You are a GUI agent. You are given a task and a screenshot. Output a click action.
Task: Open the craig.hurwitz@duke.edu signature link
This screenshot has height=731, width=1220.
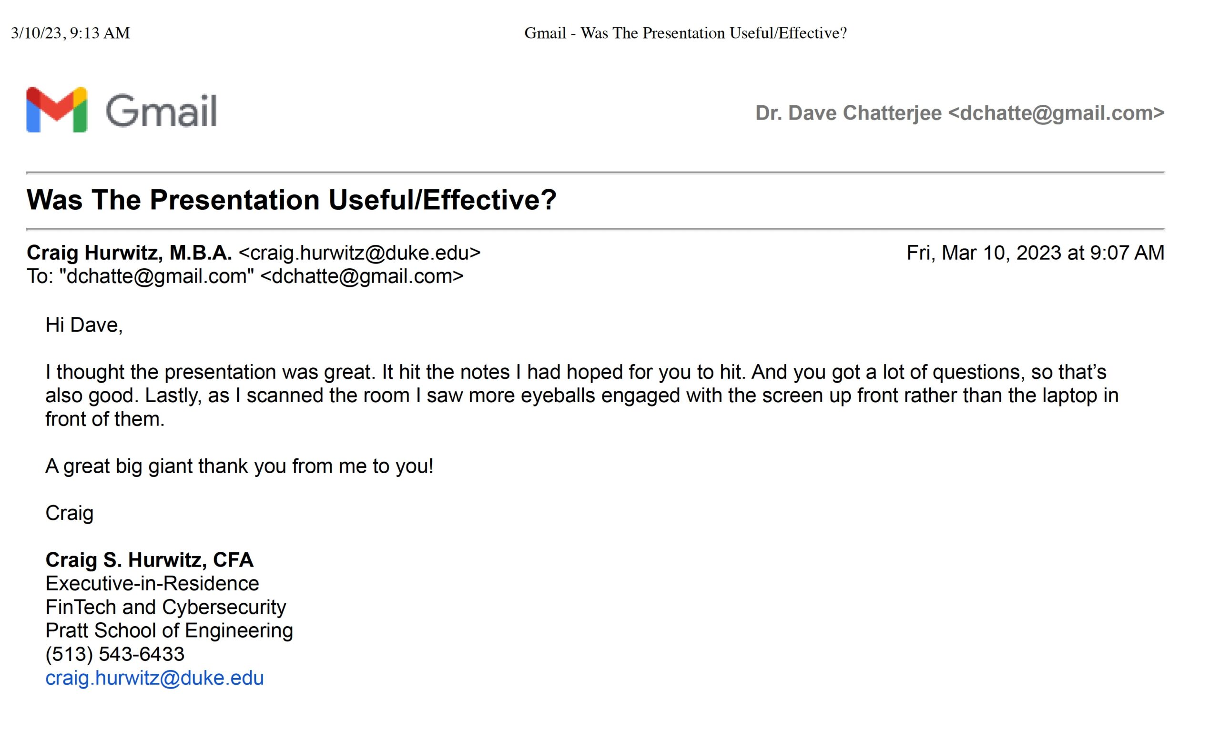(x=155, y=678)
